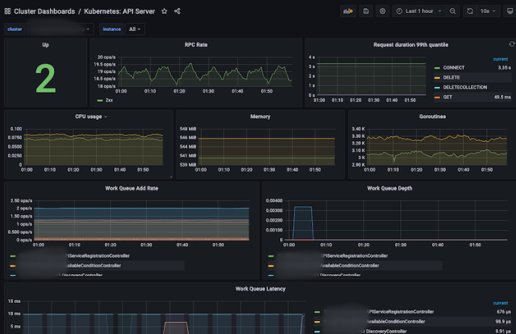Open share dashboard icon

177,11
